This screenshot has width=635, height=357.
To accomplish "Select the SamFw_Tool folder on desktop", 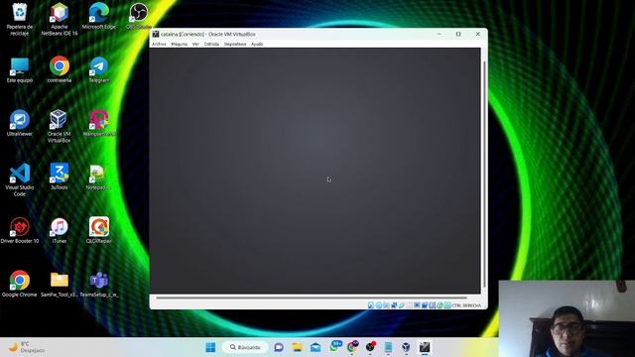I will 60,284.
